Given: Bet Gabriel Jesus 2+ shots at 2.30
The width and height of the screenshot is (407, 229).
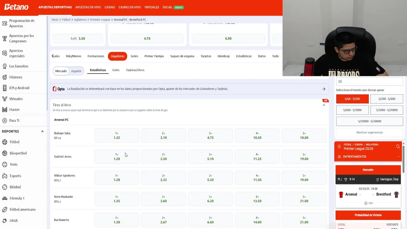Looking at the screenshot, I should [163, 156].
